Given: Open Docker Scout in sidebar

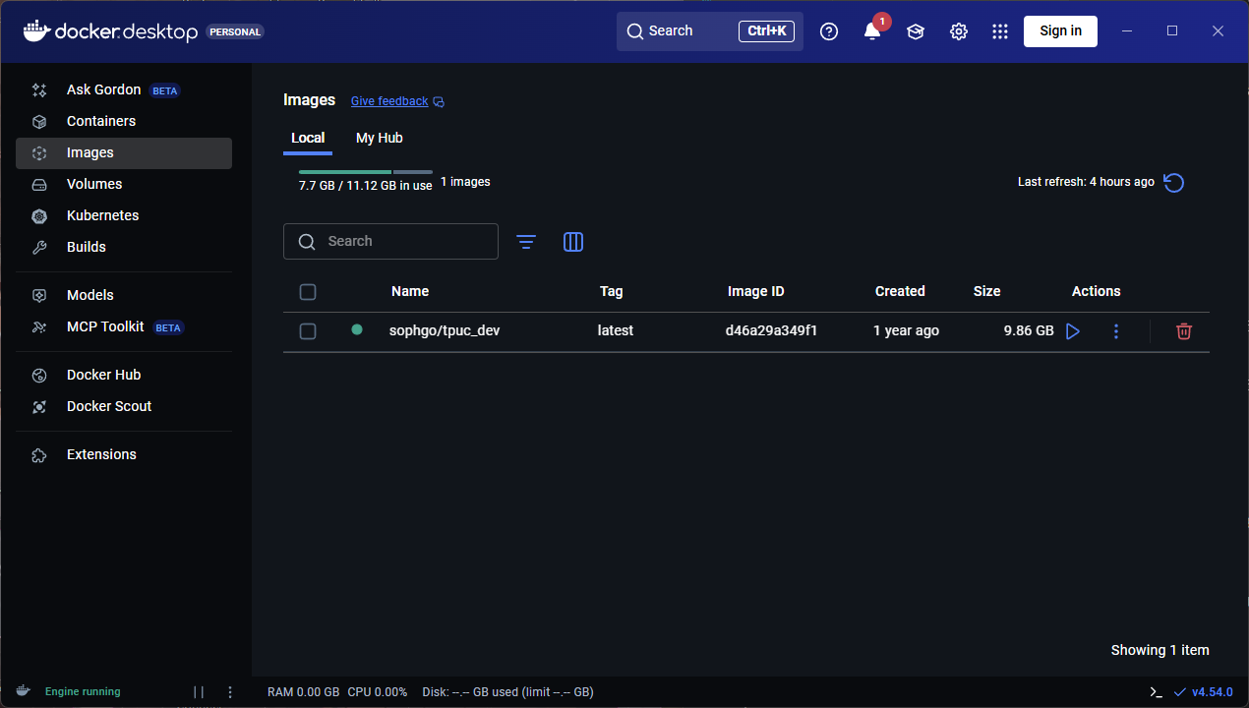Looking at the screenshot, I should 124,406.
